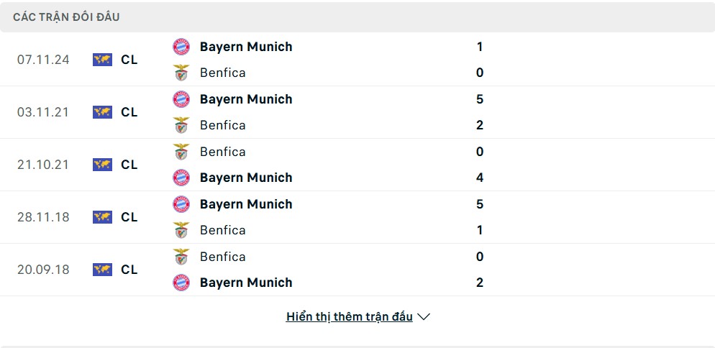Screen dimensions: 715x348
Task: Click Benfica crest in 21.10.21 match
Action: (181, 152)
